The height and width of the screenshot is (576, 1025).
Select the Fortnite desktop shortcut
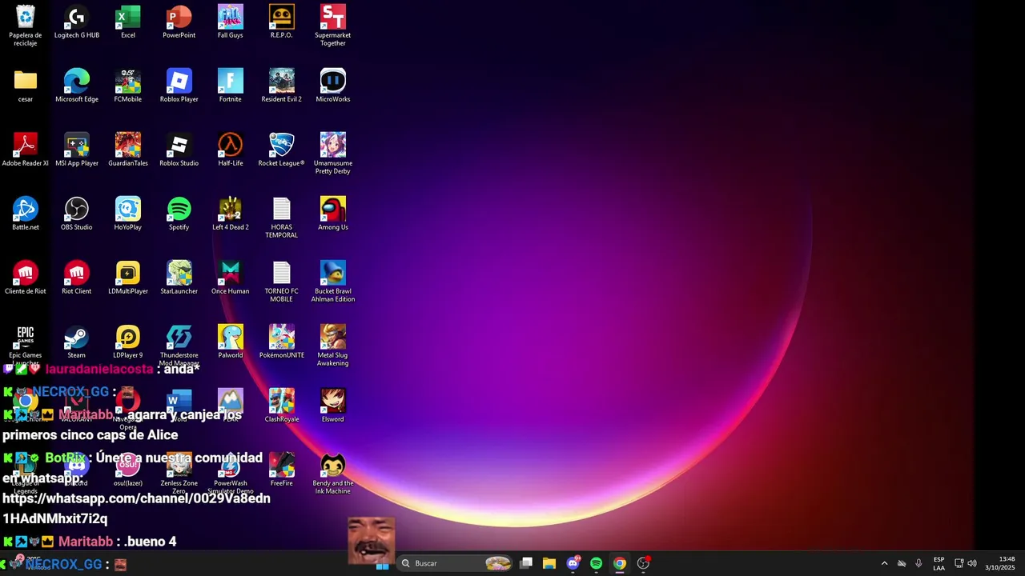click(x=231, y=86)
